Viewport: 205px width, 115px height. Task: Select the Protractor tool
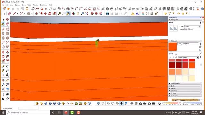click(x=3, y=70)
